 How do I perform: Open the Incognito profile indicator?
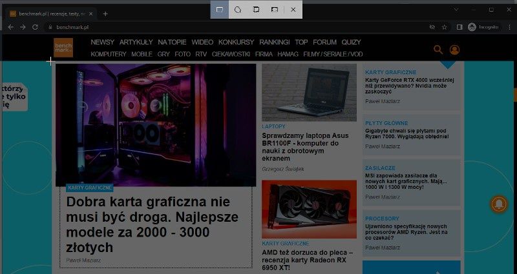pyautogui.click(x=483, y=27)
